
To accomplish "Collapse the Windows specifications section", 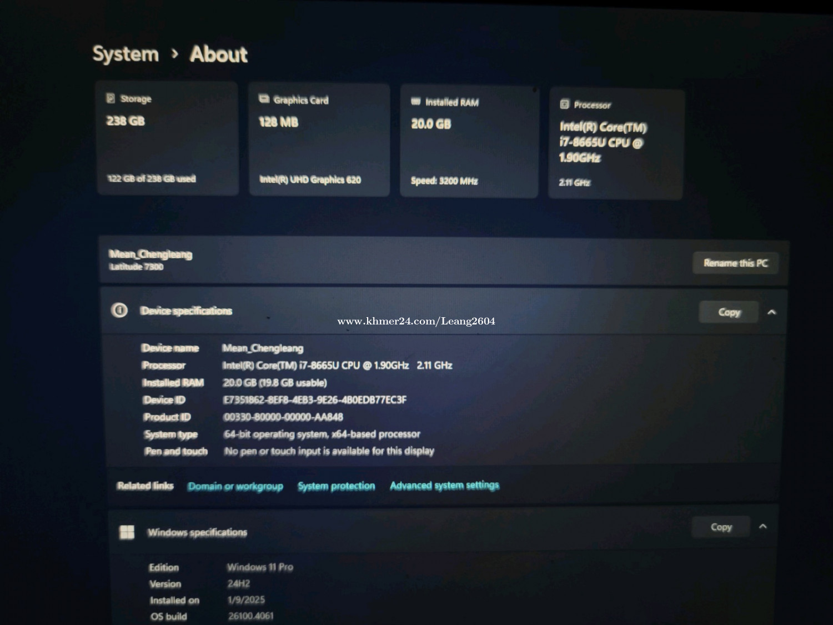I will click(x=763, y=527).
